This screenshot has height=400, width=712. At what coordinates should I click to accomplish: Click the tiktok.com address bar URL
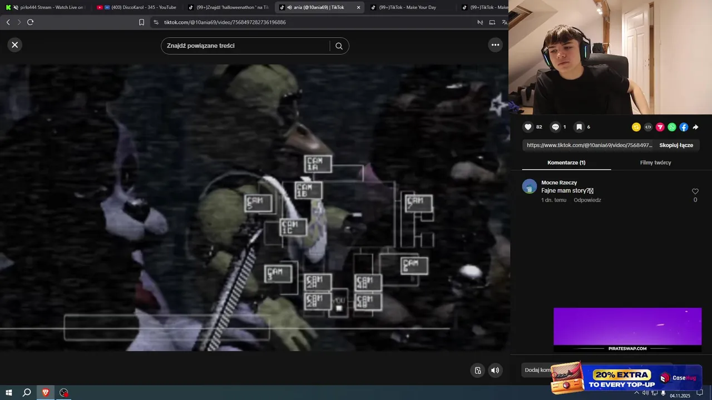[x=225, y=22]
